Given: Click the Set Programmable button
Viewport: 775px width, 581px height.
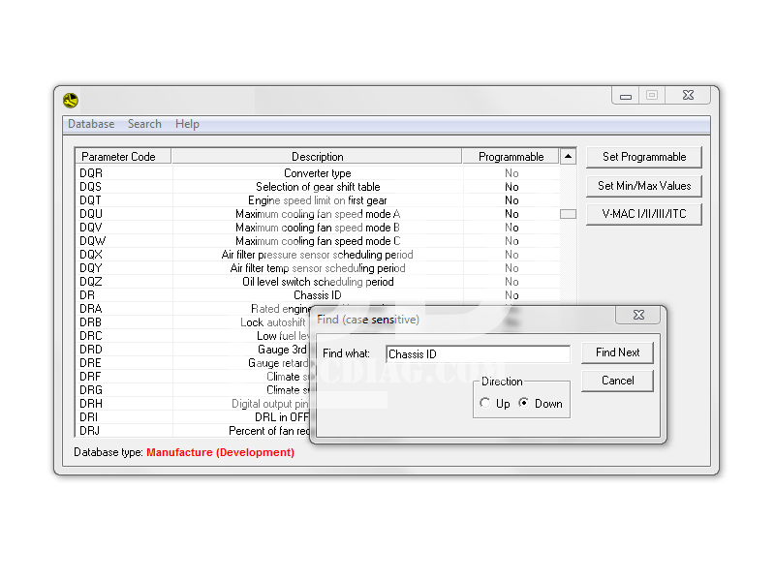Looking at the screenshot, I should pyautogui.click(x=643, y=157).
